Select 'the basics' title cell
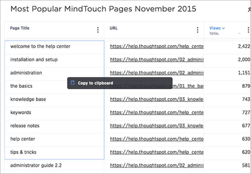The width and height of the screenshot is (251, 174). 54,87
